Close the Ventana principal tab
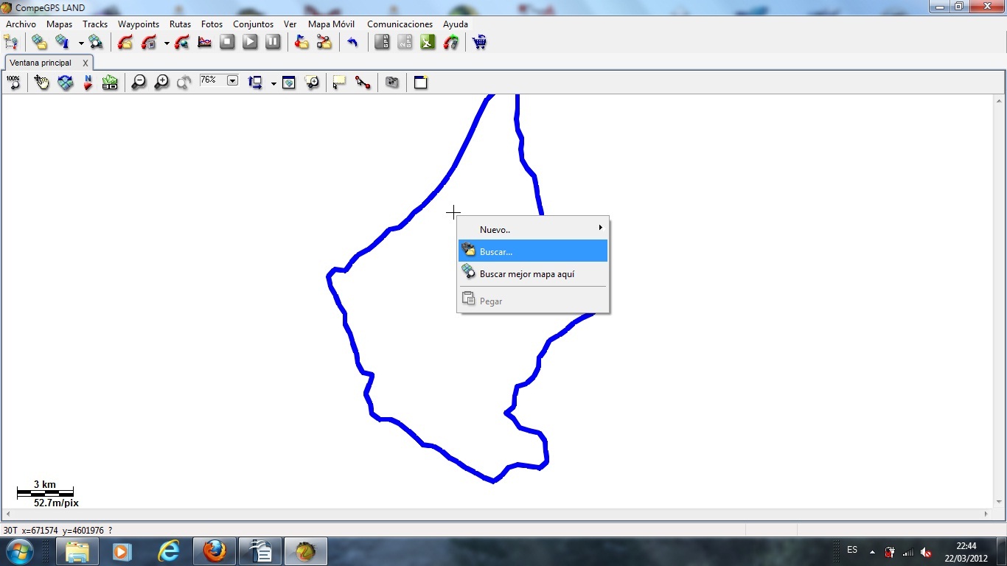This screenshot has width=1007, height=566. [86, 63]
